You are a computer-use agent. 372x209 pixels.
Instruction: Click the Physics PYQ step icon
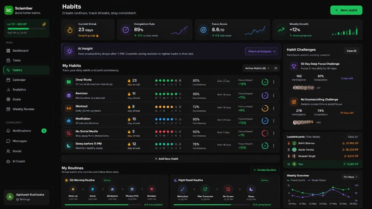click(132, 189)
